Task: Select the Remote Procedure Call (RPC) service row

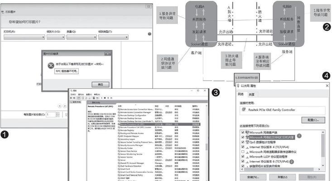Action: tap(159, 124)
